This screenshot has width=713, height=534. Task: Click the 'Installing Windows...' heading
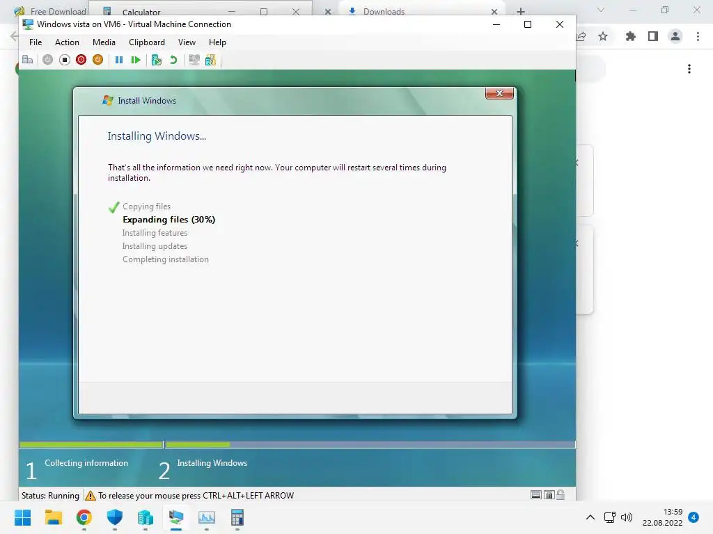click(x=157, y=136)
